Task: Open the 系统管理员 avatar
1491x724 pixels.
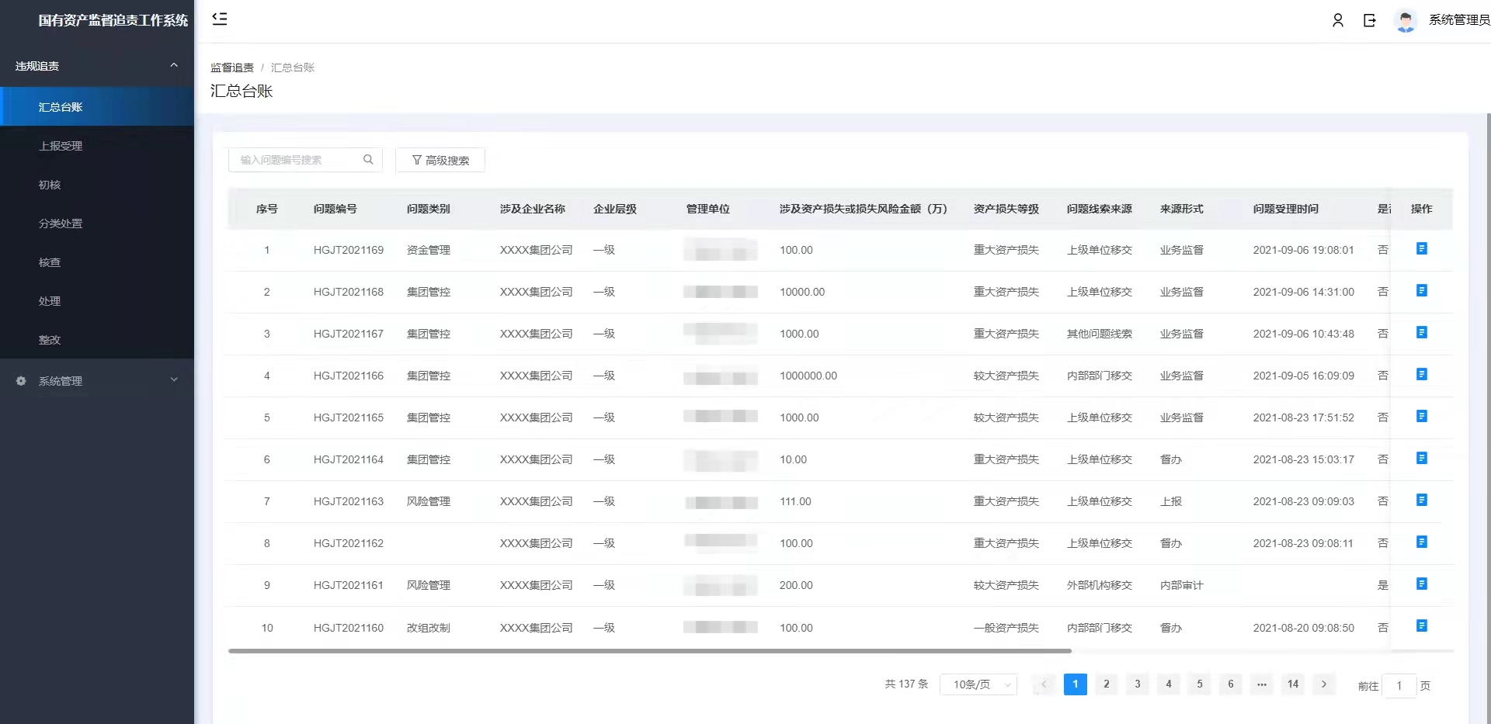Action: click(1406, 20)
